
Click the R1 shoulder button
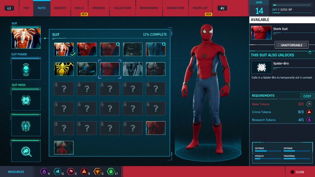pos(222,8)
